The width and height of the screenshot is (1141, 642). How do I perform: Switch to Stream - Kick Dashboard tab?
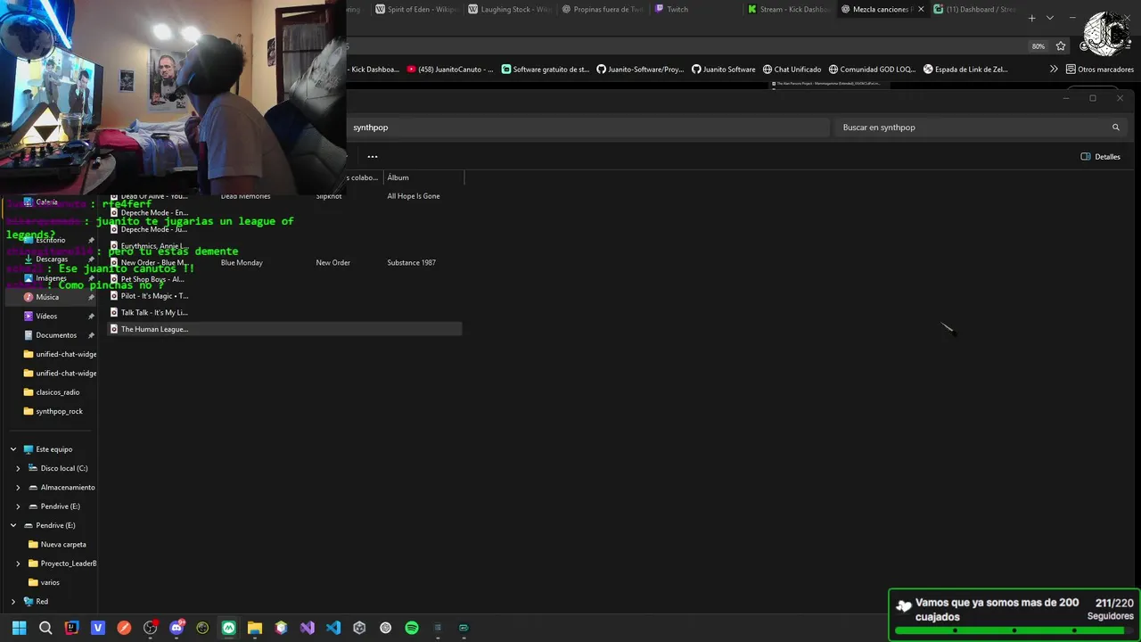point(790,10)
